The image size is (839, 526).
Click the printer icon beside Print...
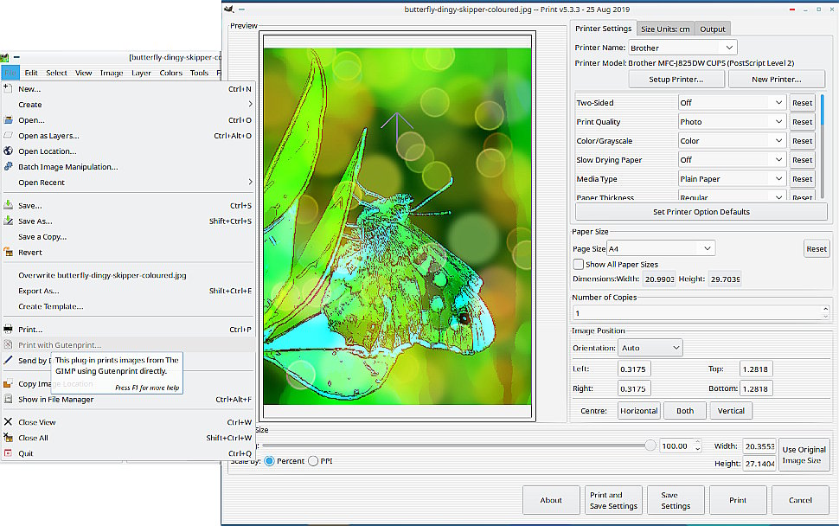(x=8, y=330)
